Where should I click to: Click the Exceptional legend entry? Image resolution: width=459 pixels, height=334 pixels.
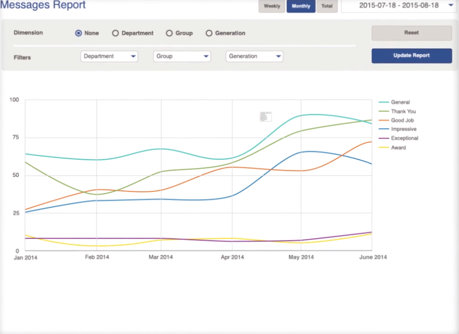pos(404,138)
